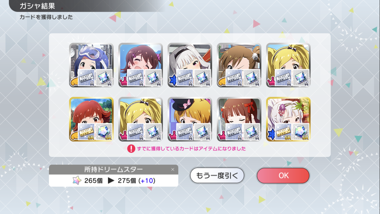Screen dimensions: 380x214
Task: Click the SR crystal on the flower-haired card
Action: pos(301,132)
